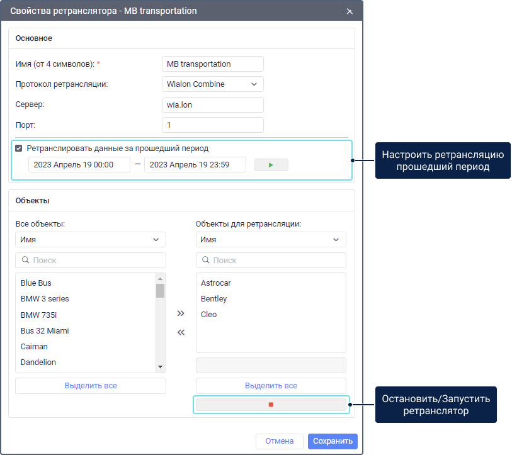Image resolution: width=512 pixels, height=455 pixels.
Task: Toggle retransmit data for past period checkbox
Action: coord(19,149)
